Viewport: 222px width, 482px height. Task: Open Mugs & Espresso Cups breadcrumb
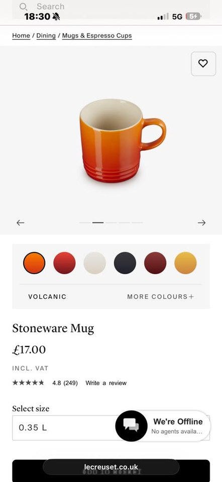(x=97, y=36)
